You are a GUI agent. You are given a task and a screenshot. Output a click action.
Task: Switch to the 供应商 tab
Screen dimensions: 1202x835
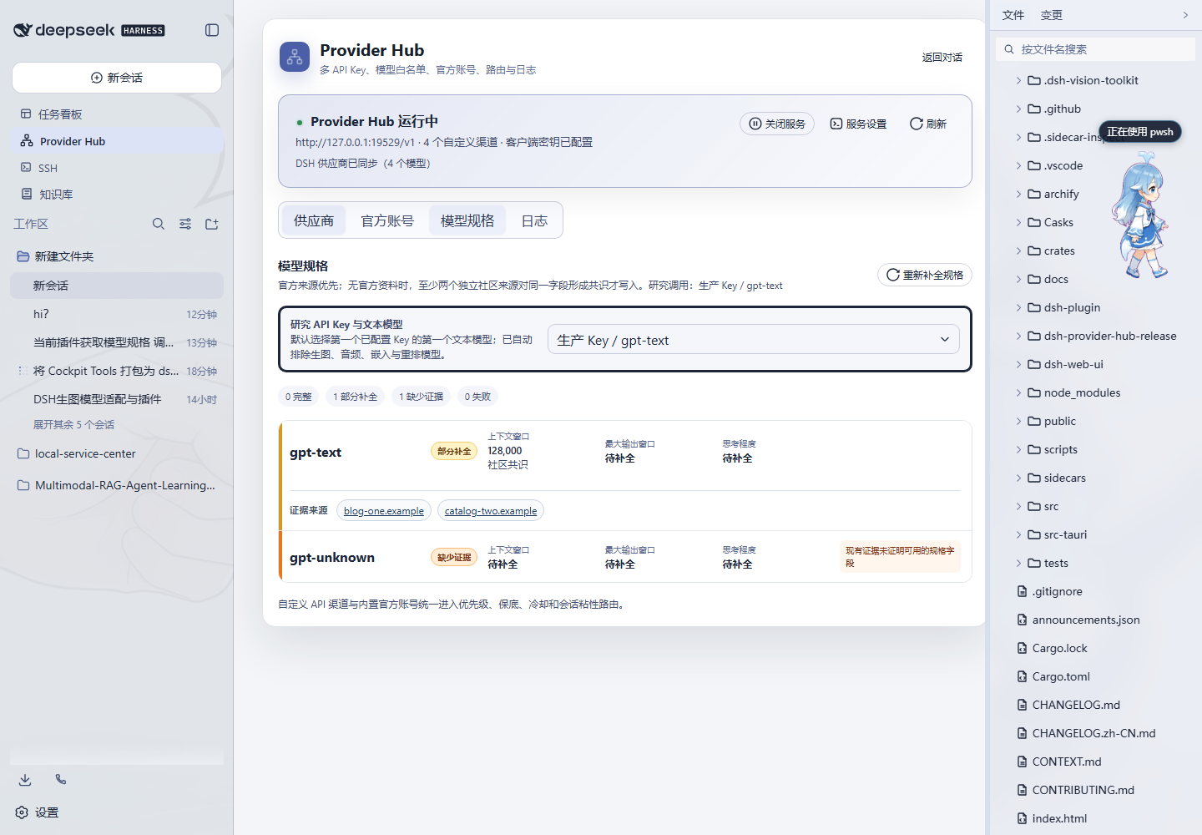(x=314, y=220)
